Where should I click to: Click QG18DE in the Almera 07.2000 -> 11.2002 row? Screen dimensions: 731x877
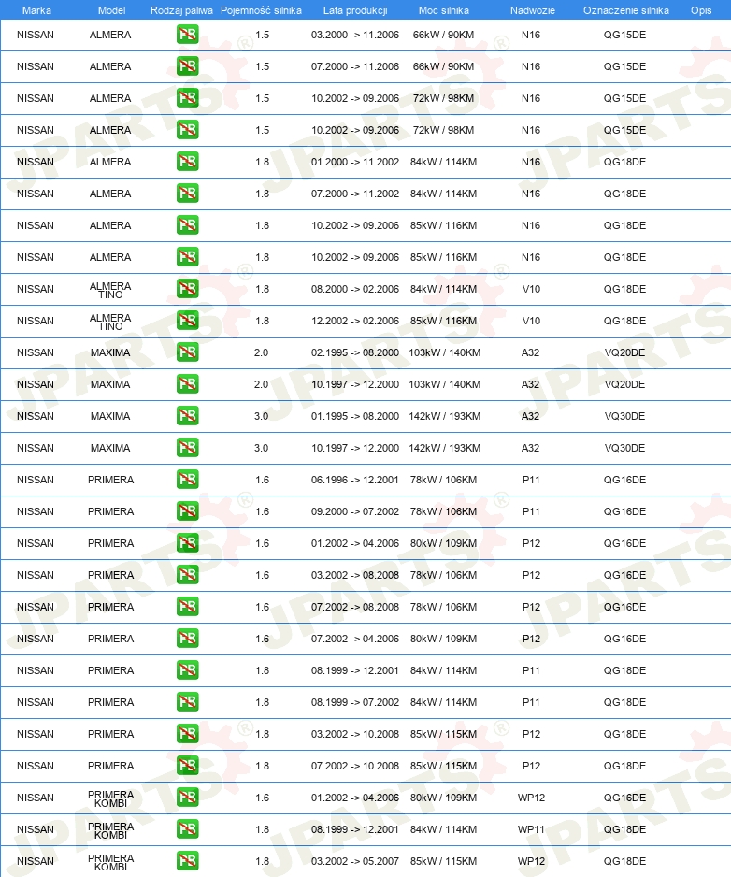point(624,194)
